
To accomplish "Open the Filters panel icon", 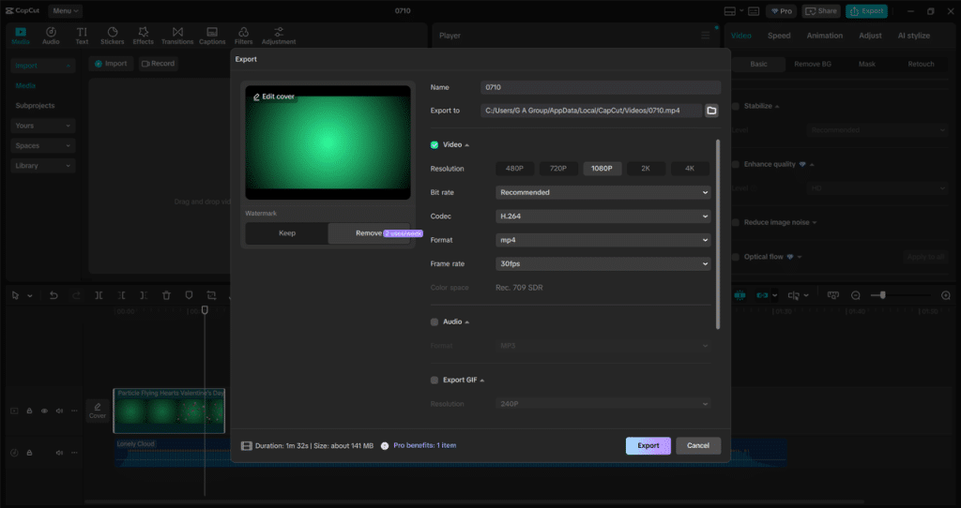I will pos(243,36).
